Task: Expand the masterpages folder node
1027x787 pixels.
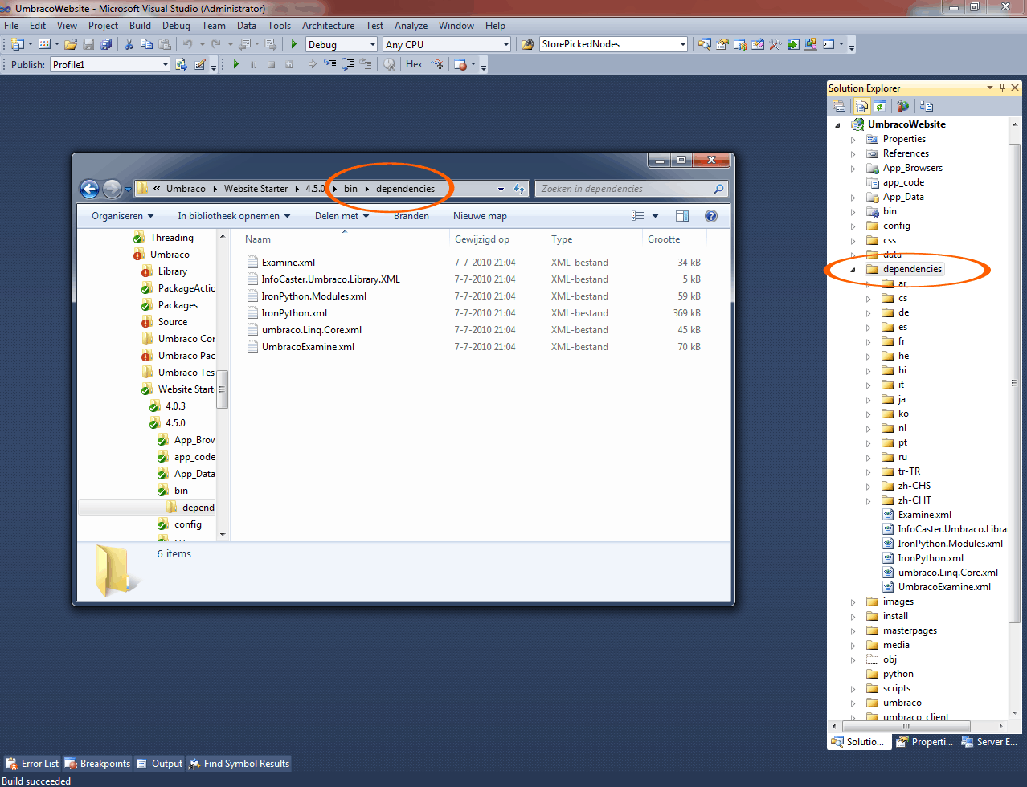Action: coord(853,631)
